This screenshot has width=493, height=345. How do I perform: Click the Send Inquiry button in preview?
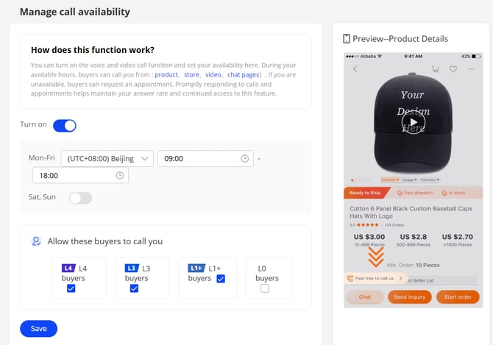[x=411, y=297]
